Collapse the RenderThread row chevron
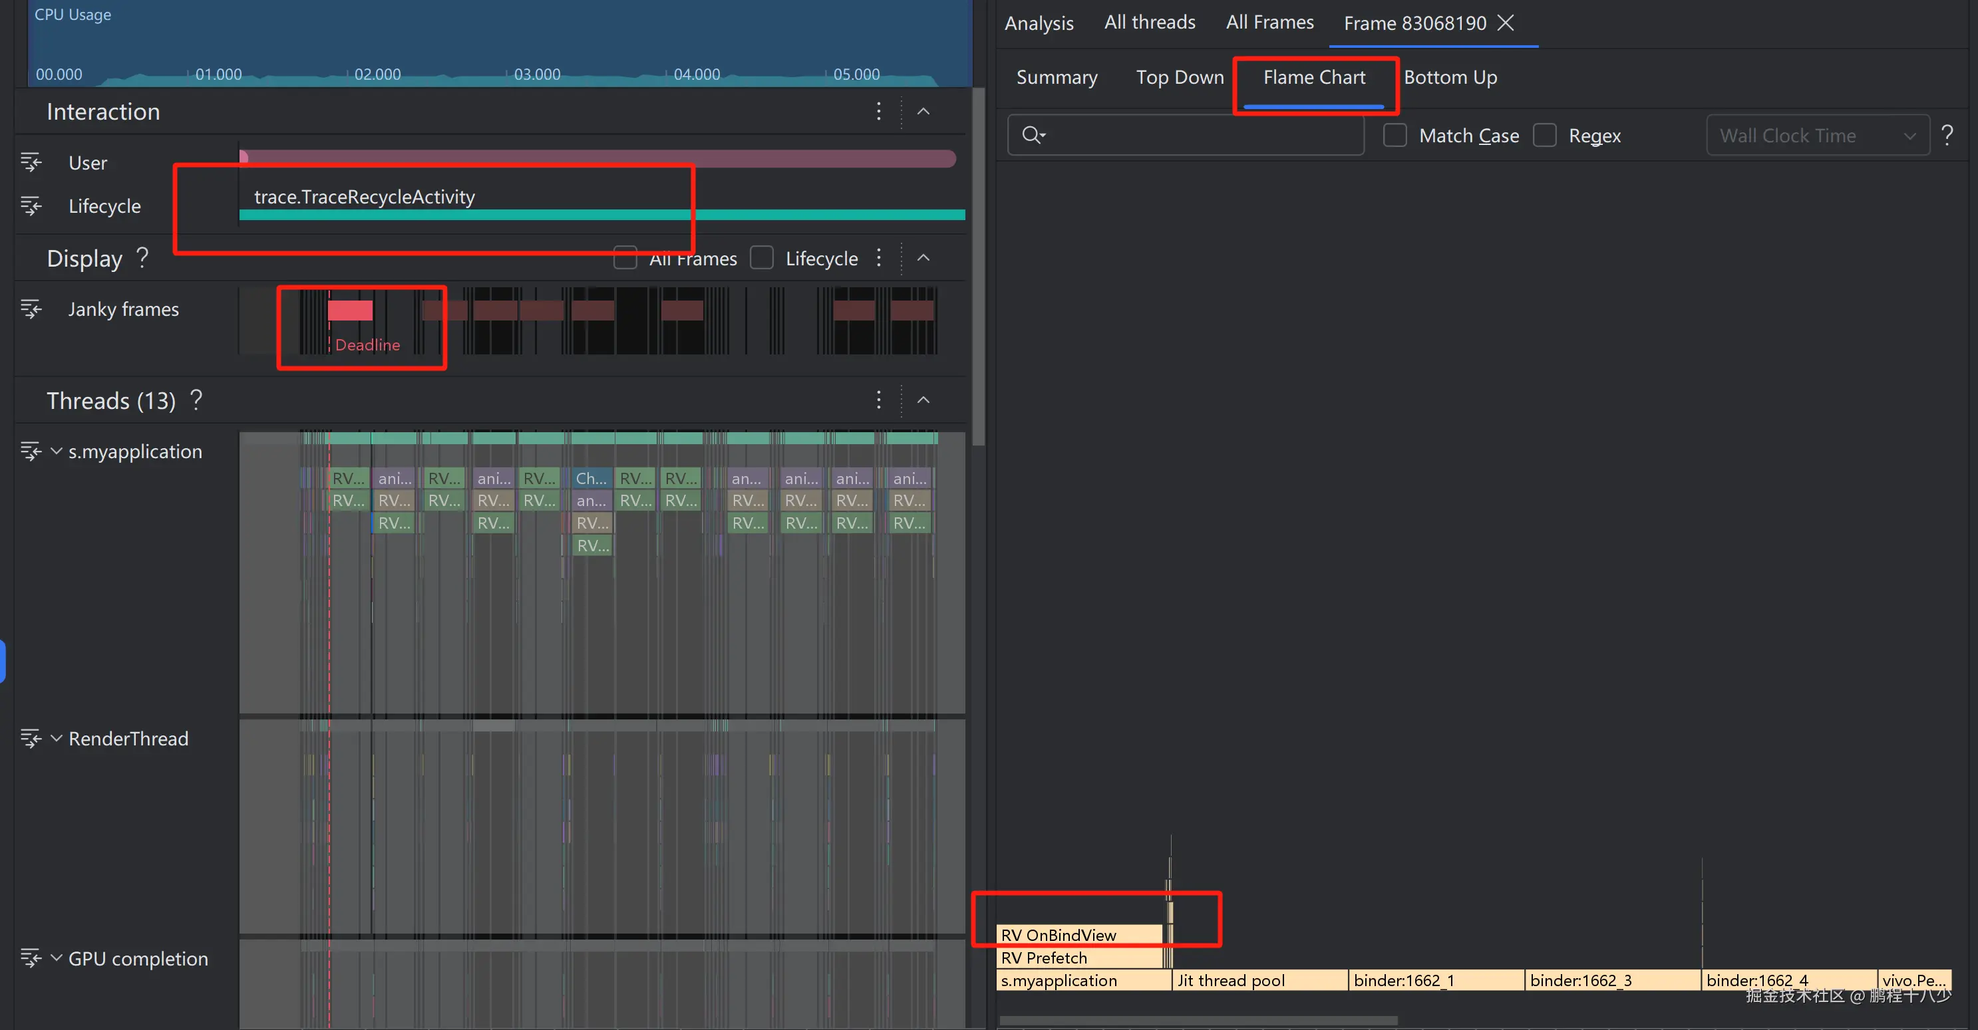The width and height of the screenshot is (1978, 1030). (56, 738)
